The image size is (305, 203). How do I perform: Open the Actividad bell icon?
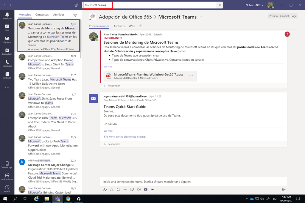pyautogui.click(x=7, y=16)
